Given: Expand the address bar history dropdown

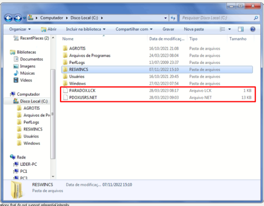Looking at the screenshot, I should tap(165, 18).
